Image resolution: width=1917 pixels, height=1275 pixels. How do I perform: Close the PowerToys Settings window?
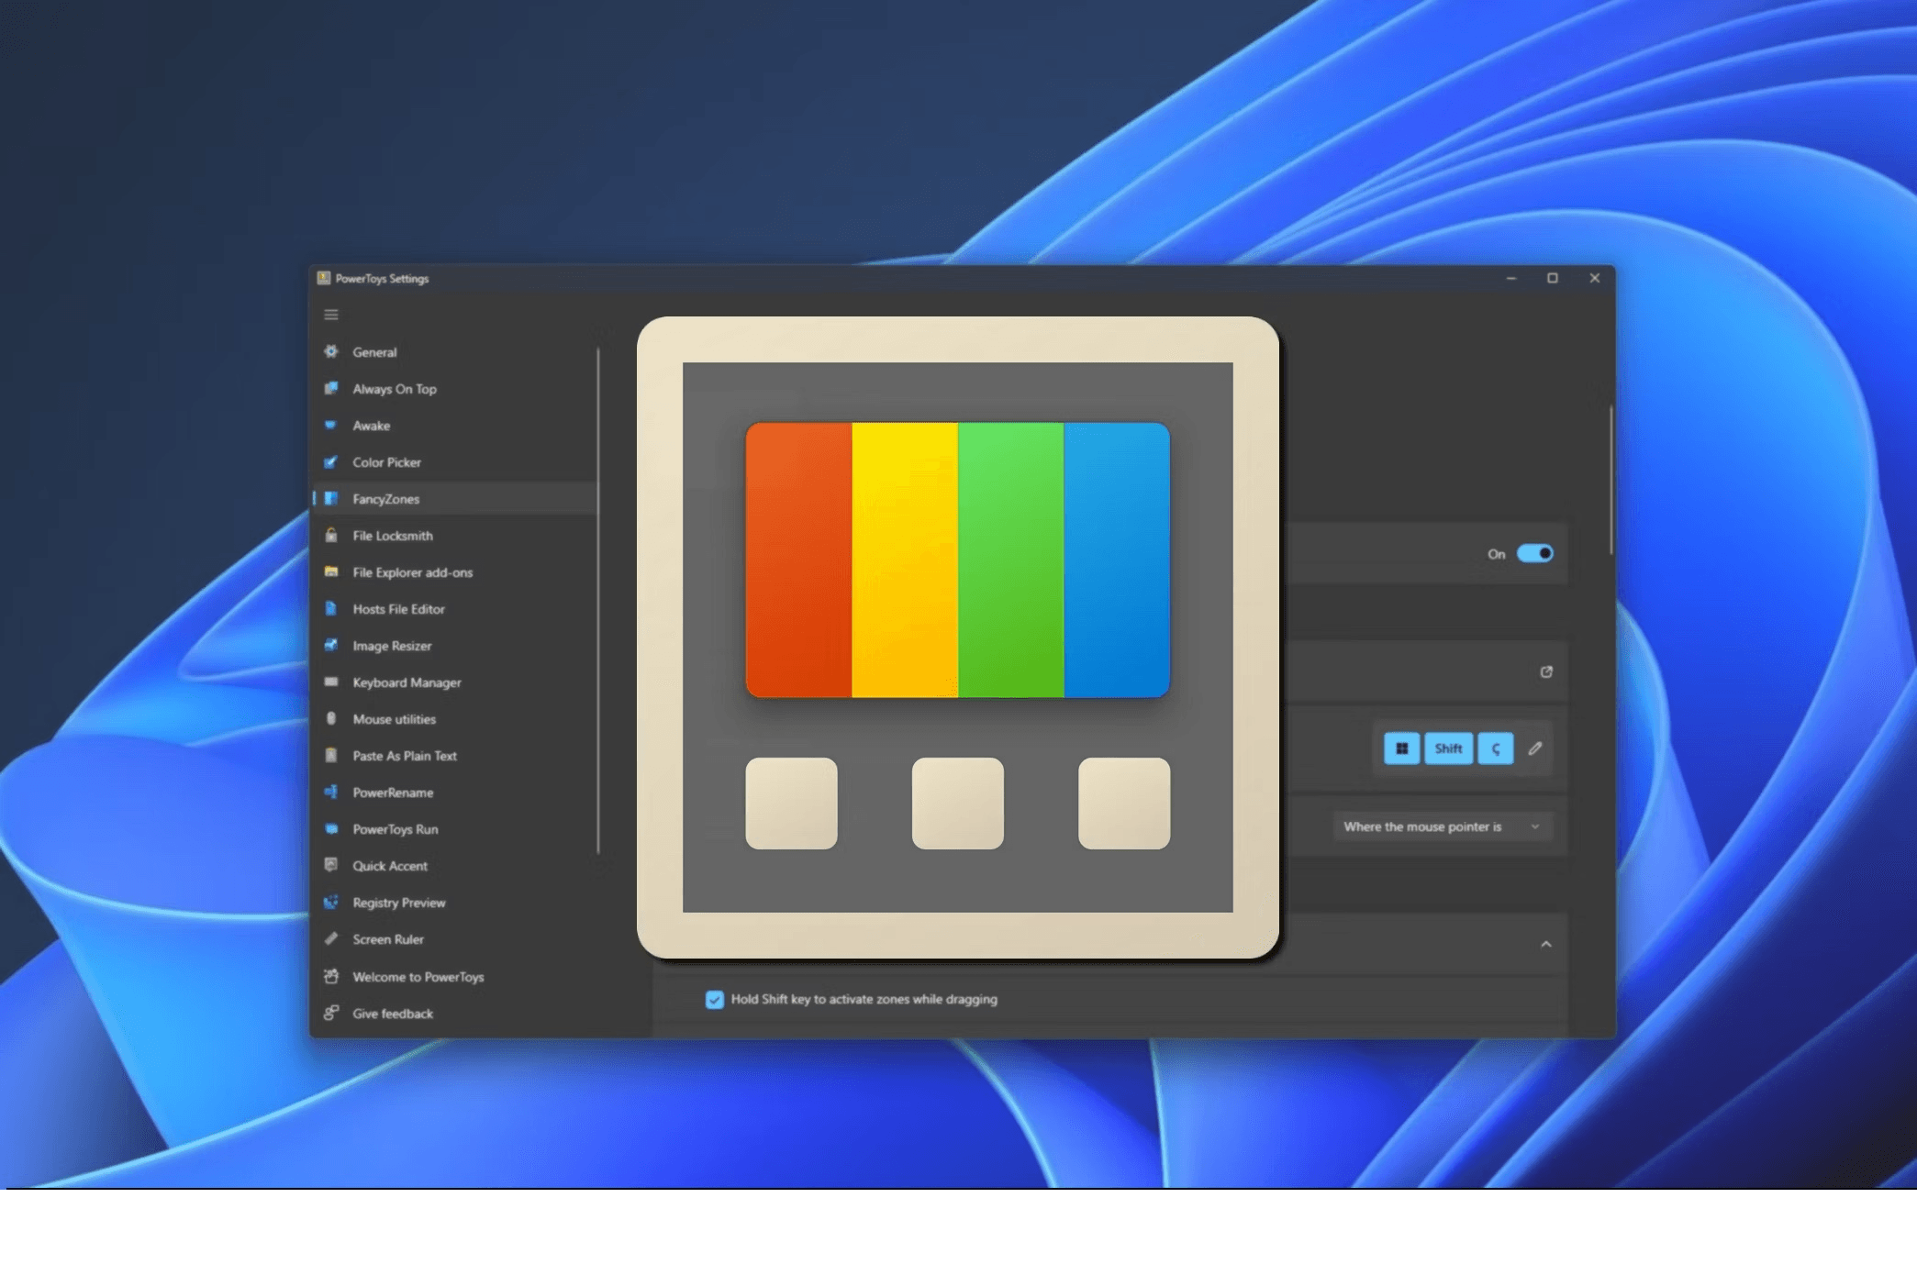click(x=1595, y=278)
